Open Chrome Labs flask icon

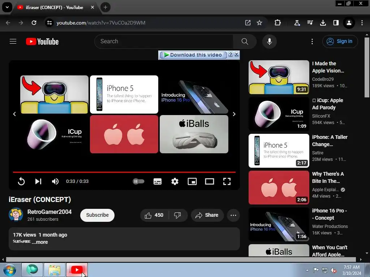[x=297, y=23]
